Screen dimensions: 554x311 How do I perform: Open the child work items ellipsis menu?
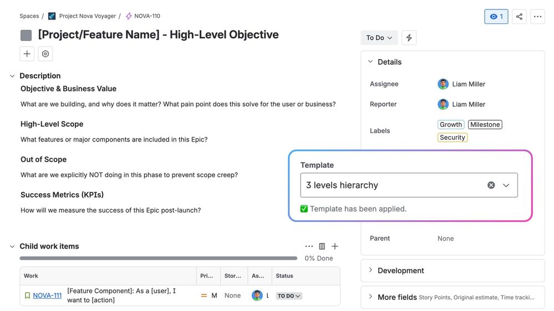click(x=309, y=246)
